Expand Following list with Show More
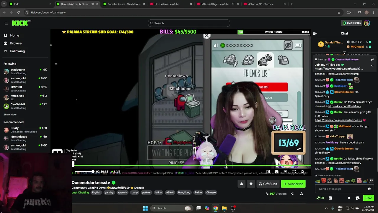 pos(10,114)
